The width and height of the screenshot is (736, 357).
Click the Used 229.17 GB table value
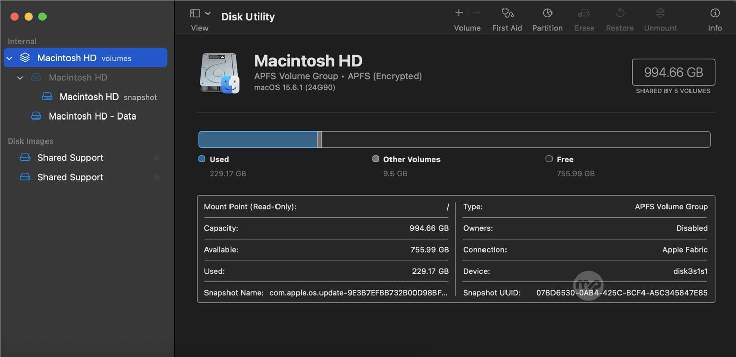[430, 271]
